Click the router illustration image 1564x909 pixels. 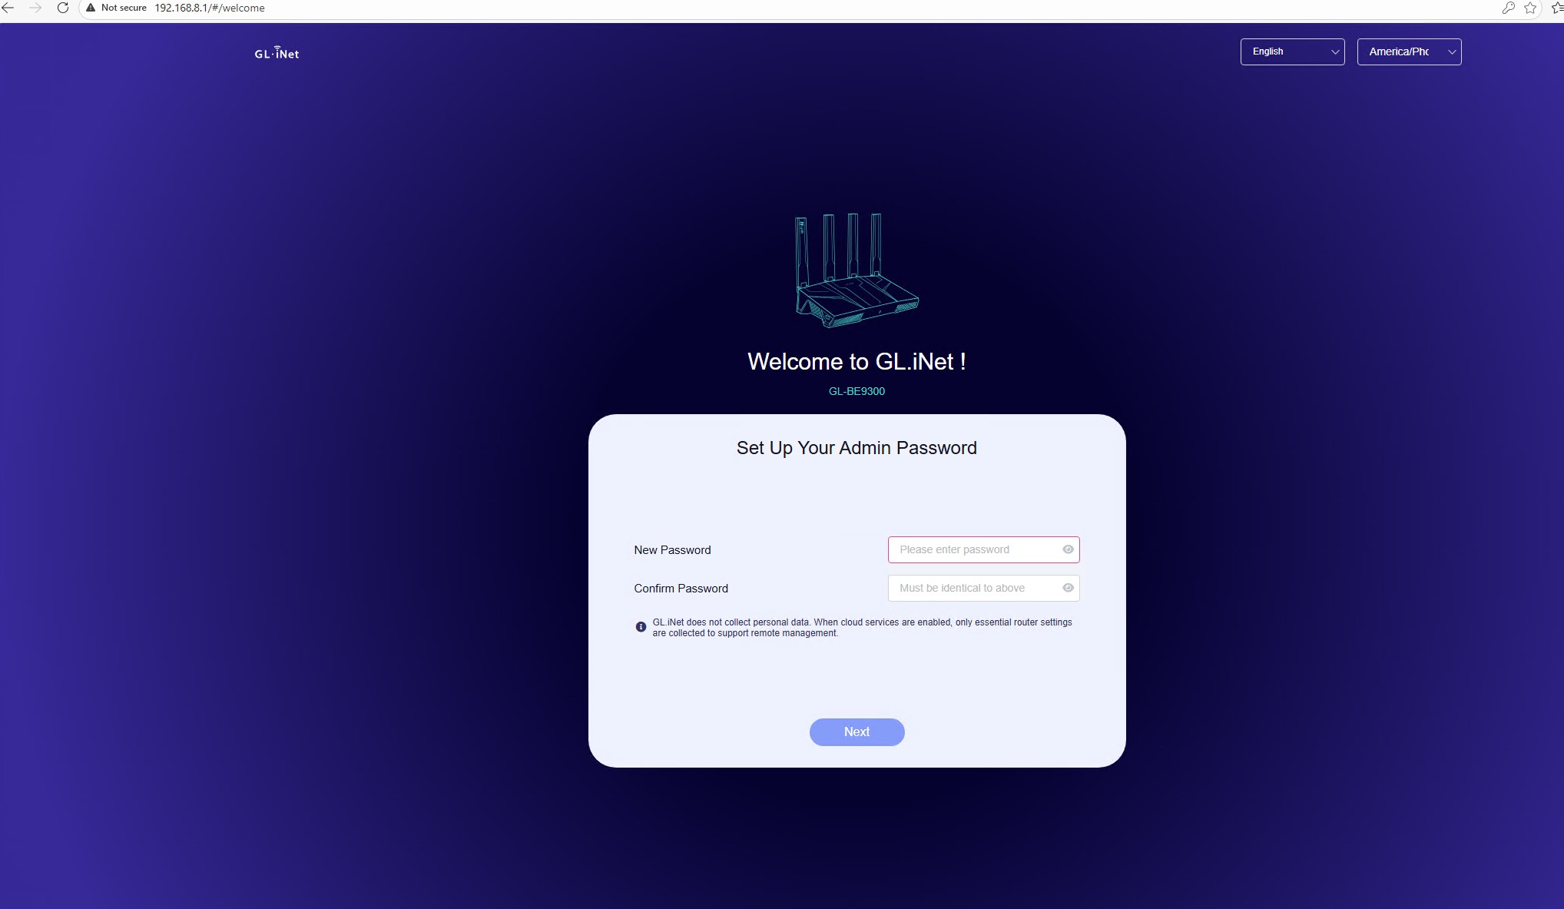point(857,270)
